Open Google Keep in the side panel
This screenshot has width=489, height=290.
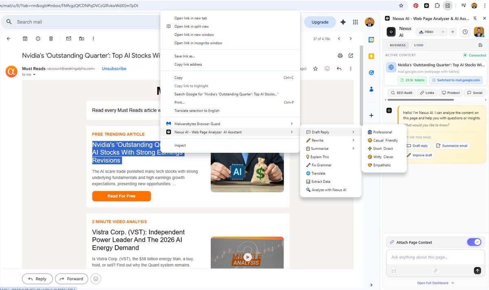[371, 56]
